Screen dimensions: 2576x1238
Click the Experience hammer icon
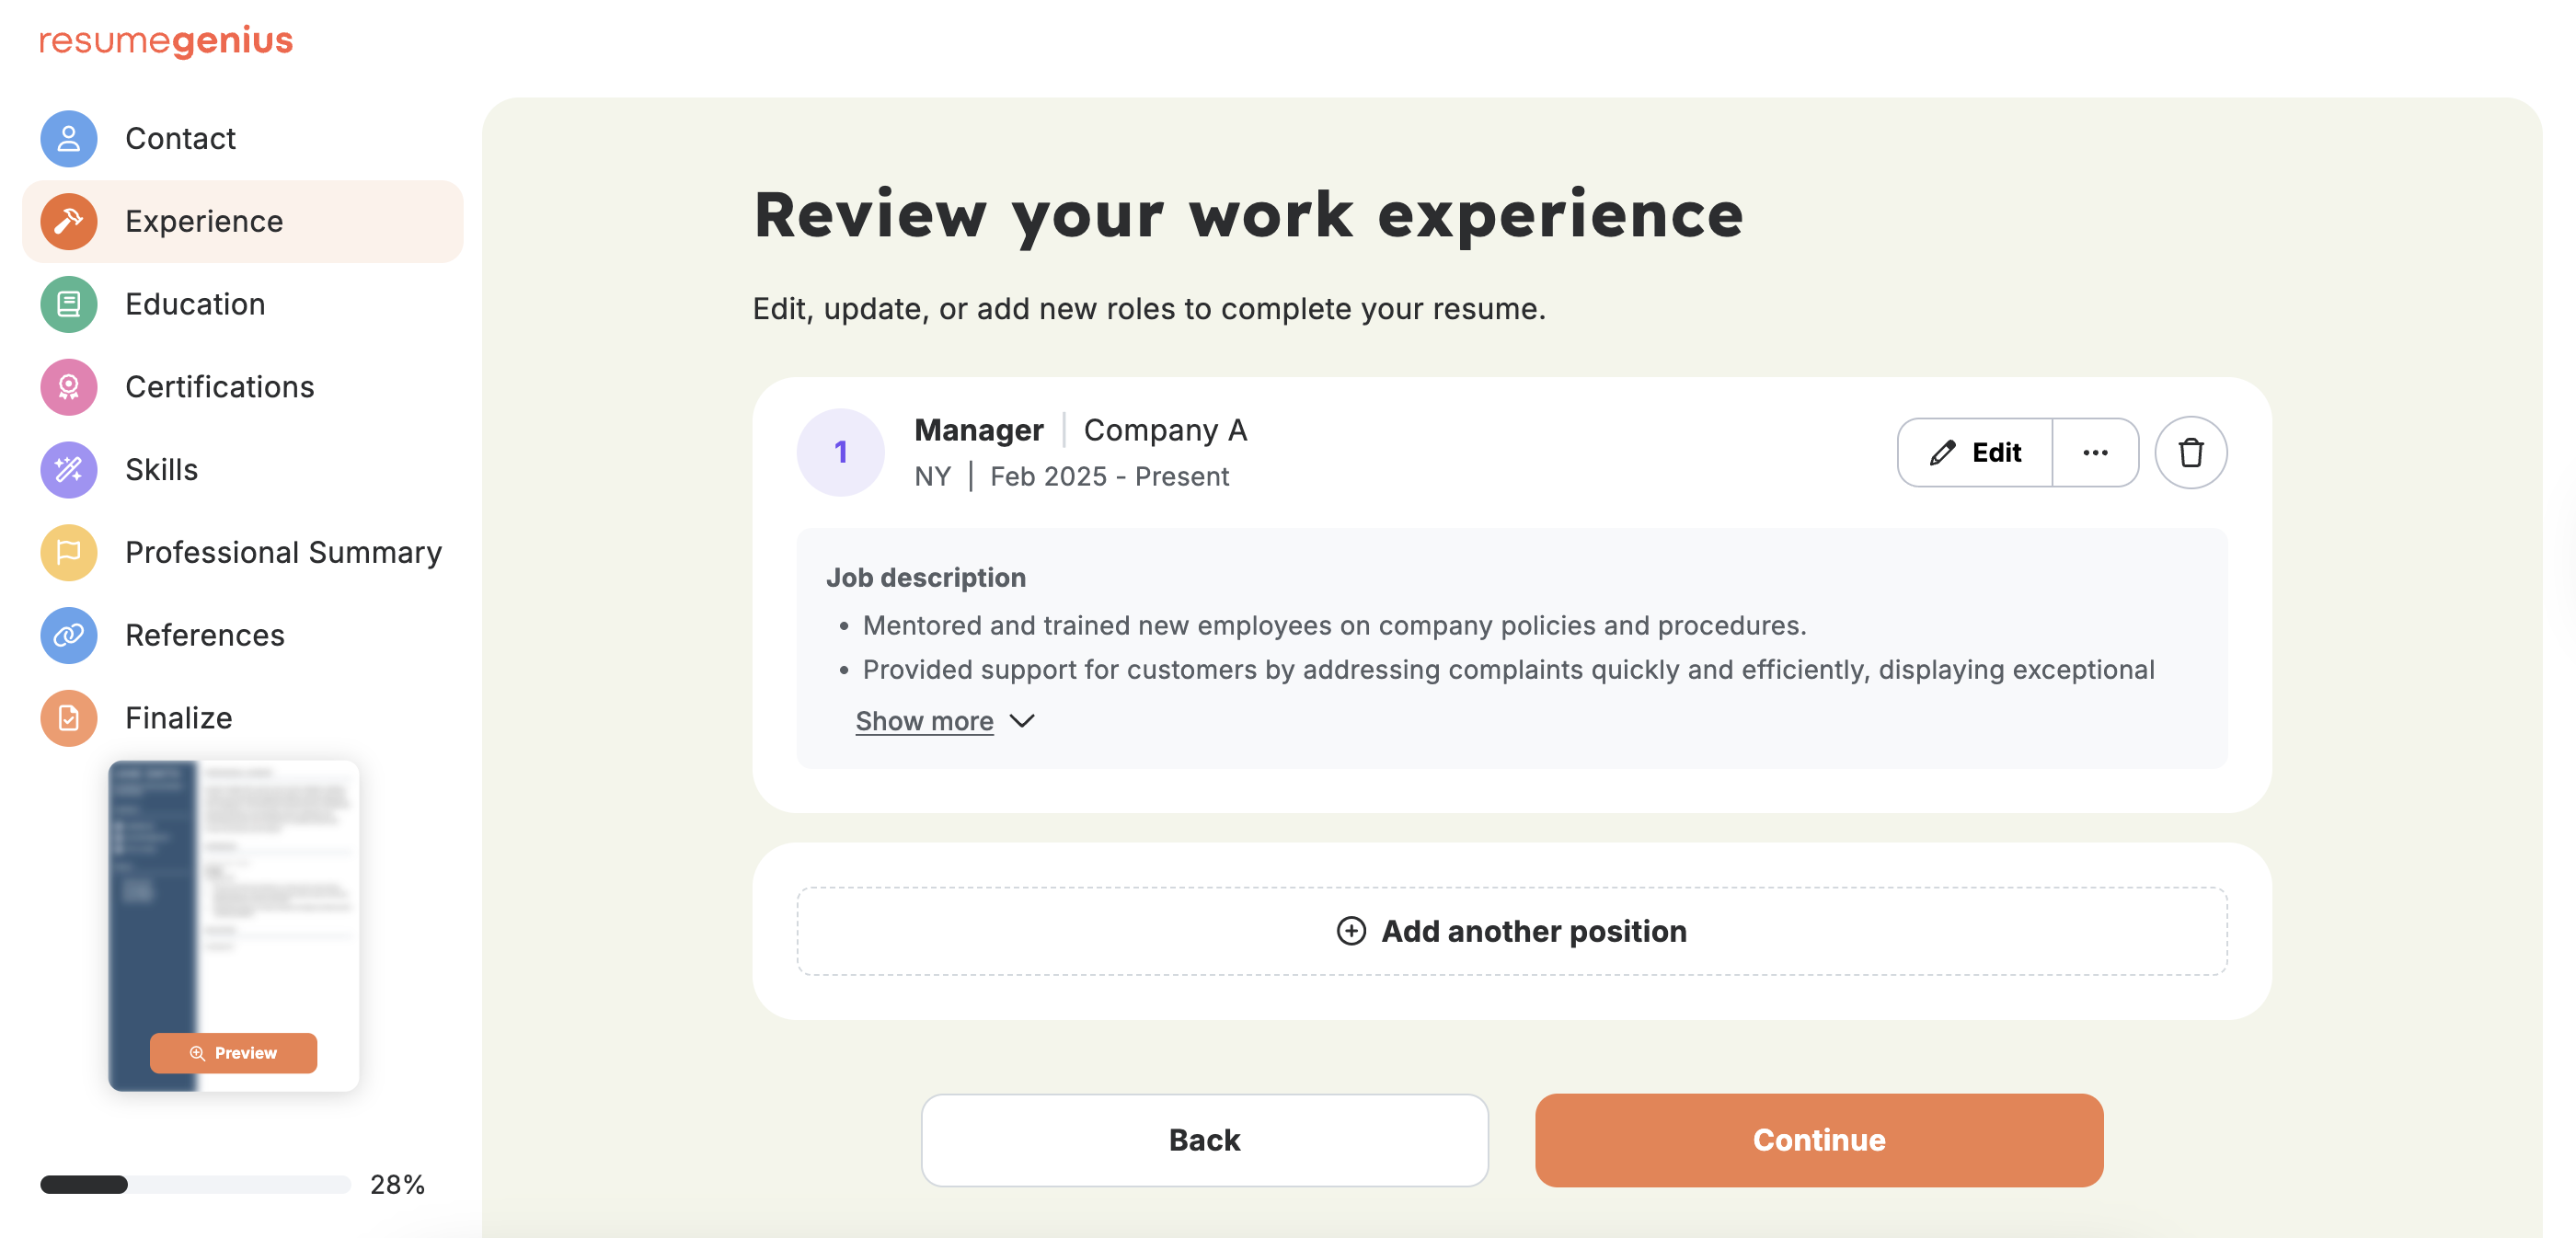[x=67, y=221]
